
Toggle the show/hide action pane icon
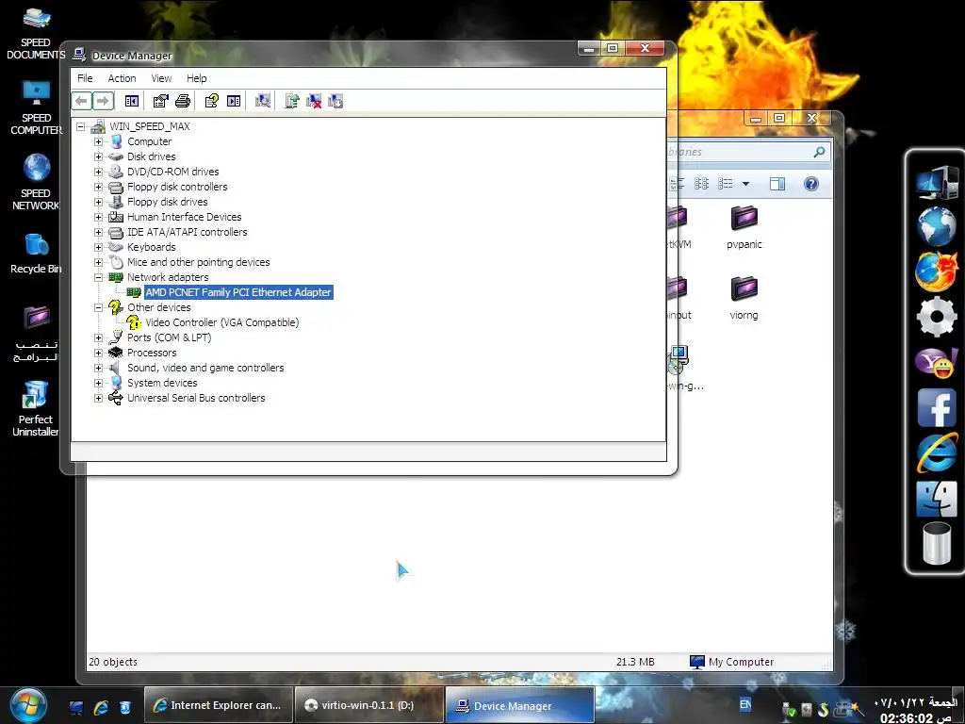click(x=234, y=101)
